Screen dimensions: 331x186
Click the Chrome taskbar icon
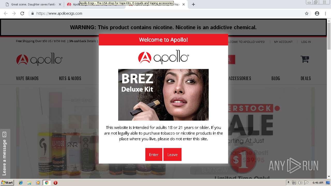[x=47, y=183]
